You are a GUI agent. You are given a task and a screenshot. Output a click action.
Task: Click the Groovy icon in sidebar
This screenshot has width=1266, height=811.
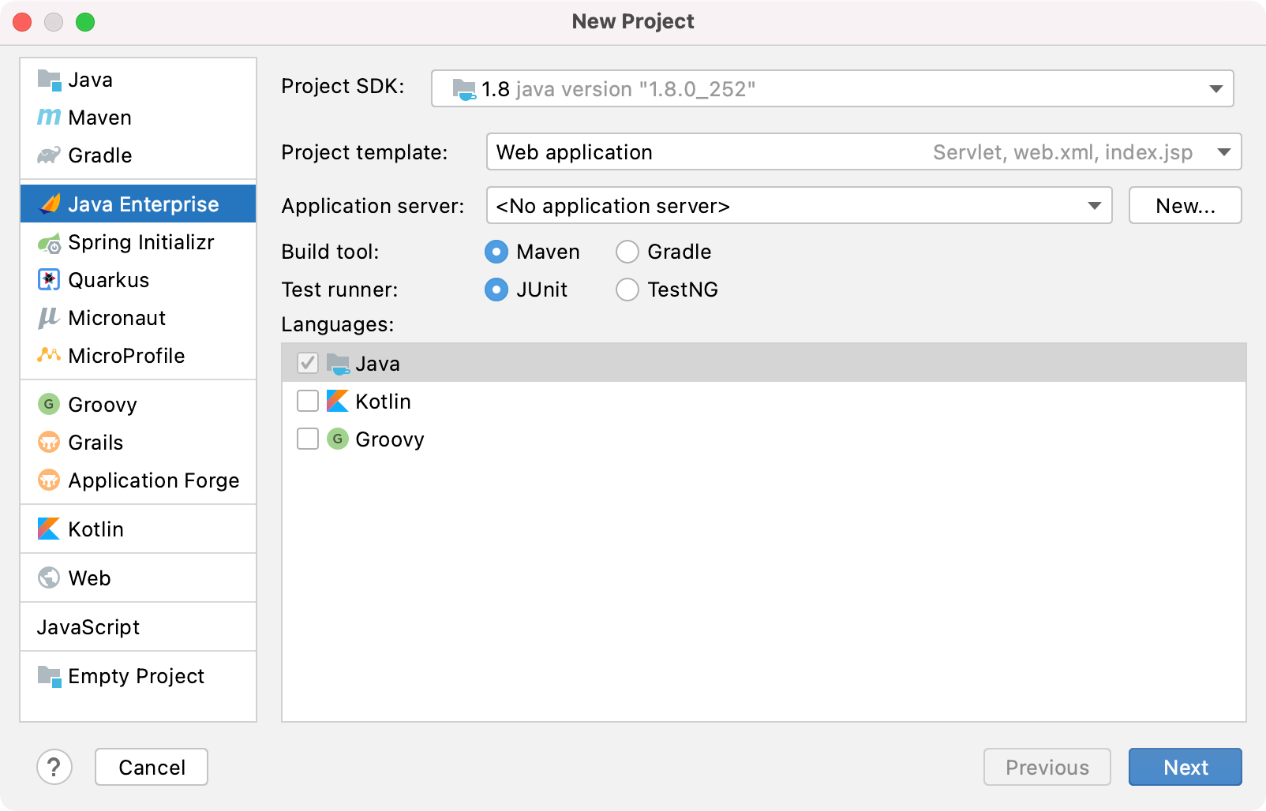tap(49, 404)
